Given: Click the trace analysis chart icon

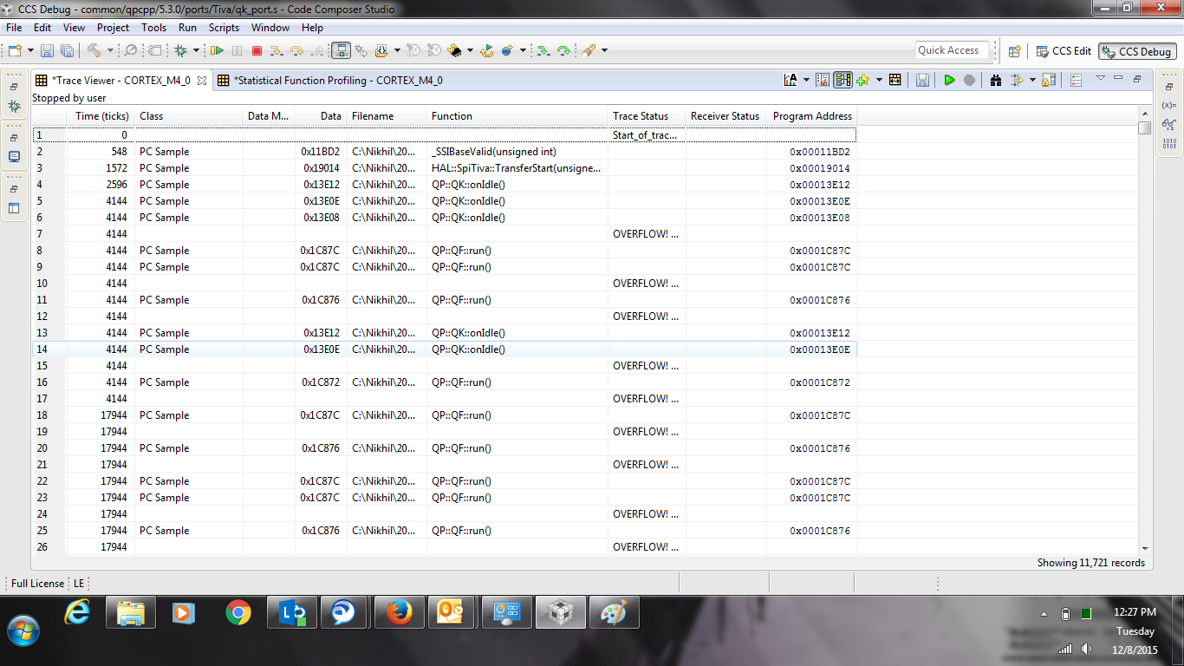Looking at the screenshot, I should [790, 81].
